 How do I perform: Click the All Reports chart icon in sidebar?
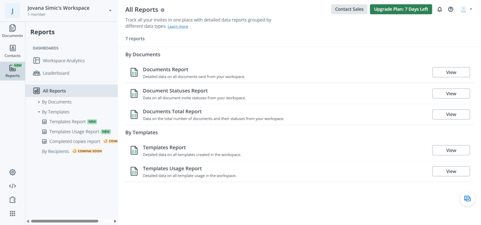click(x=36, y=91)
